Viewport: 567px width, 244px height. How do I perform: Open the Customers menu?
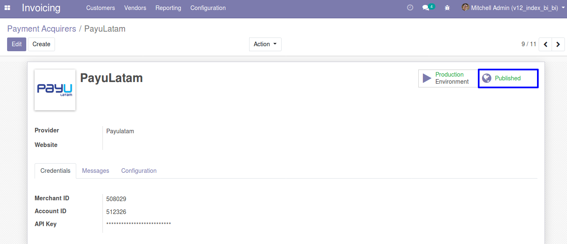100,8
